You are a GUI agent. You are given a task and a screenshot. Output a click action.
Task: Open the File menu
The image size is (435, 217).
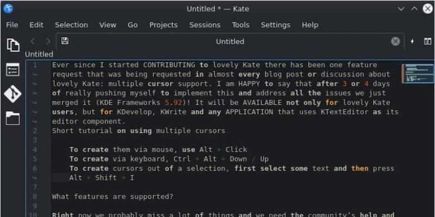(x=12, y=25)
